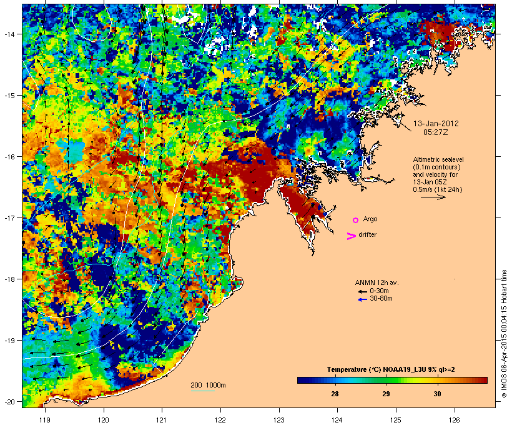Click the -20 latitude axis label
Screen dimensions: 512x425
tap(9, 401)
